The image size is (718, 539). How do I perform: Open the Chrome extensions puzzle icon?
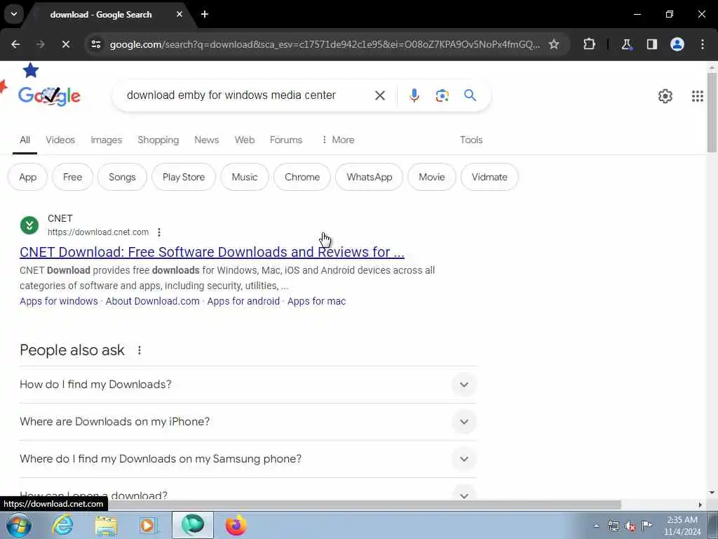tap(589, 44)
